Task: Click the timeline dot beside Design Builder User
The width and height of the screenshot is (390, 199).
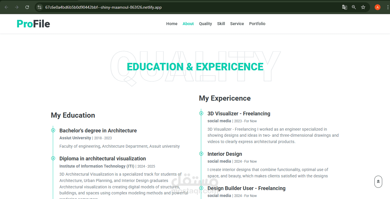Action: pyautogui.click(x=201, y=188)
